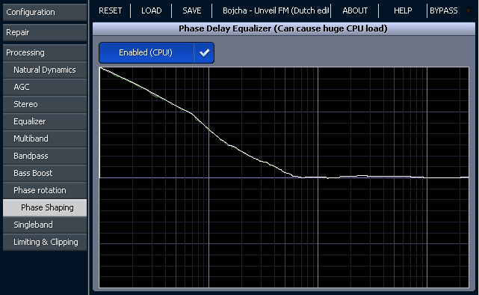The height and width of the screenshot is (295, 479).
Task: Open the Multiband page
Action: [45, 139]
